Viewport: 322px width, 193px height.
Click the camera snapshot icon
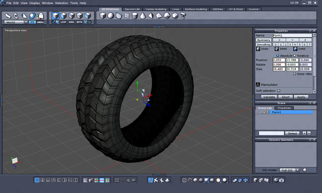click(x=281, y=180)
